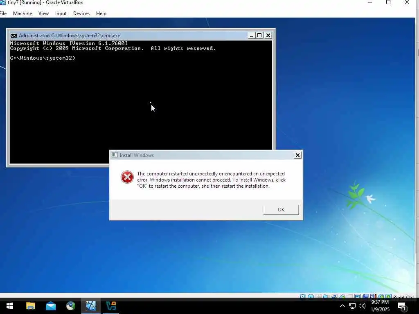The image size is (419, 314).
Task: Open File Explorer from the taskbar
Action: coord(30,306)
